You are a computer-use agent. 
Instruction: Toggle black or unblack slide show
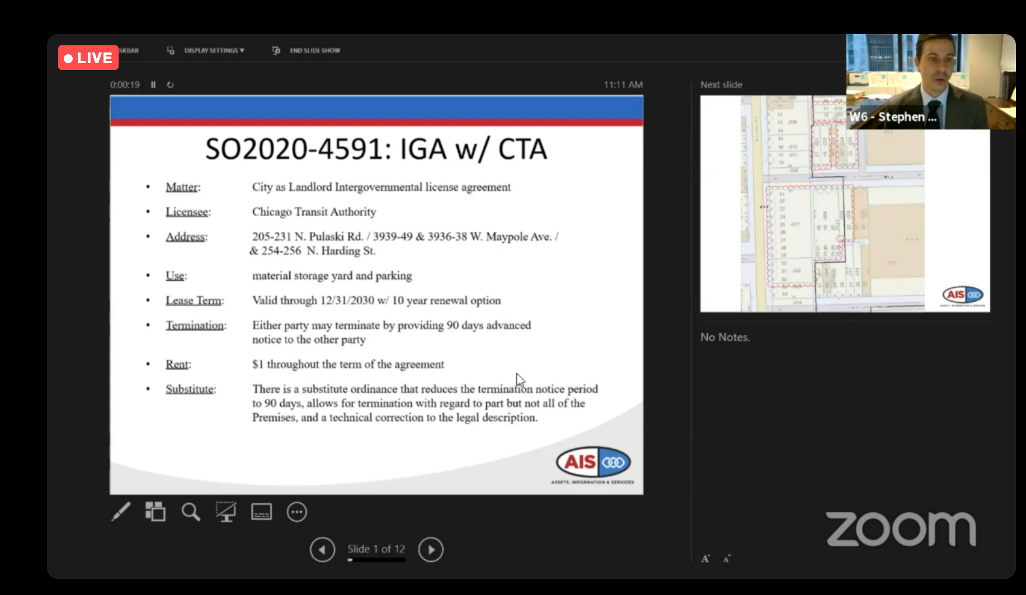coord(226,512)
